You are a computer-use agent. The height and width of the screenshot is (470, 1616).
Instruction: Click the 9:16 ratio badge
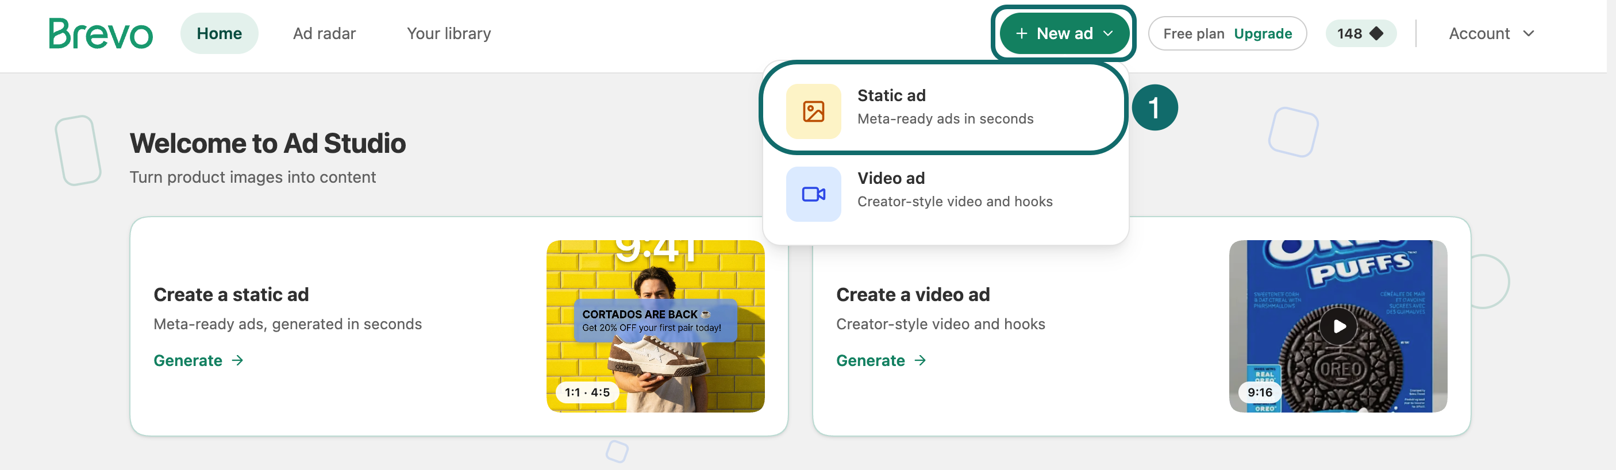(x=1259, y=391)
